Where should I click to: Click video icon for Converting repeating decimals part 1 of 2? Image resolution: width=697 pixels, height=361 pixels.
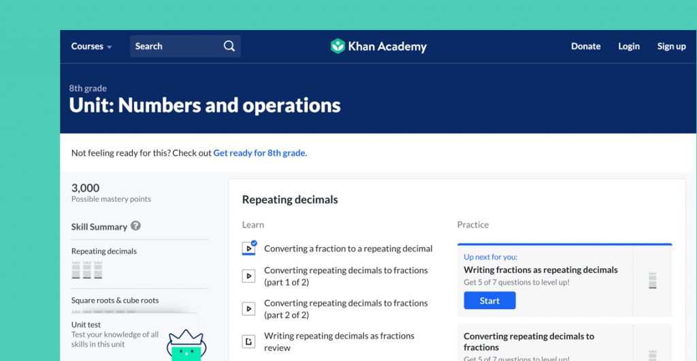pos(249,276)
